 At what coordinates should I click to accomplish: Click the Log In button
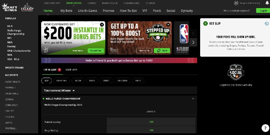(x=264, y=10)
